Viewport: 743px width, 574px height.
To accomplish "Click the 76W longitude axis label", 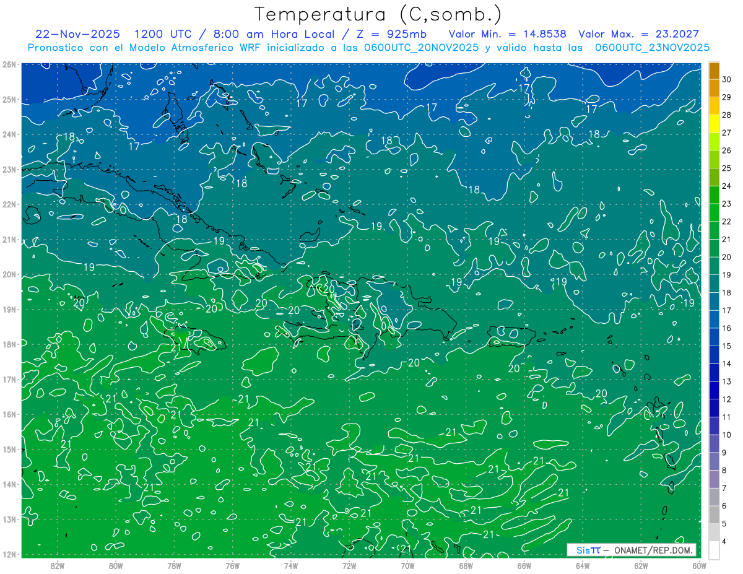I will click(x=232, y=565).
